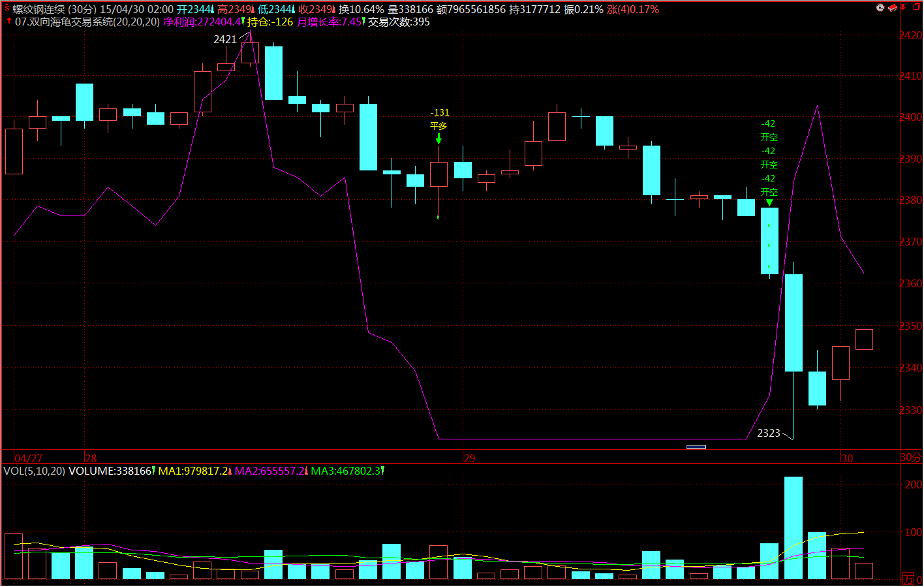Click the 万 volume unit label
Screen dimensions: 924x587
[x=908, y=579]
